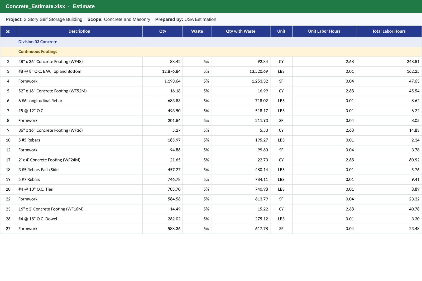Select cell 36" x 16" Concrete Footing (WF36)

(79, 130)
